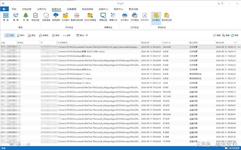Toggle the 图片 image type filter
Viewport: 241px width, 150px height.
(20, 35)
